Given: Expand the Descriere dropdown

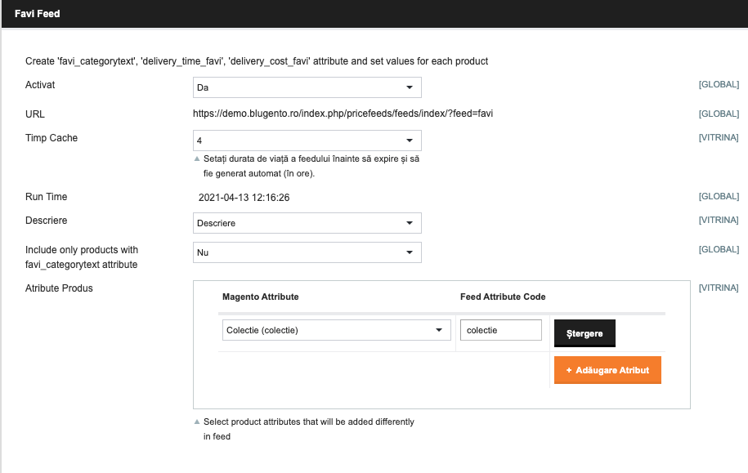Looking at the screenshot, I should [307, 223].
